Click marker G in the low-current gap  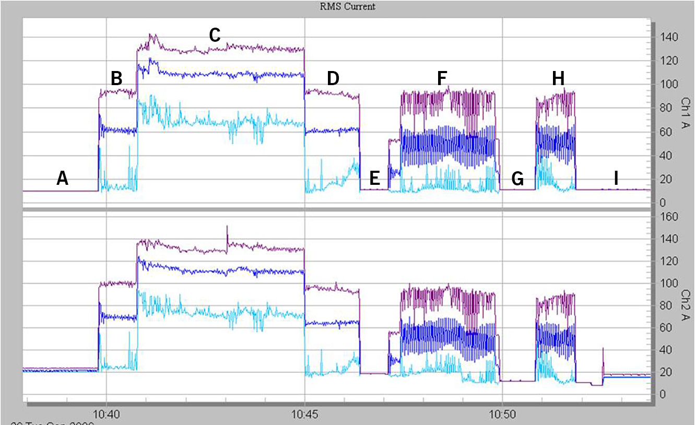click(x=517, y=179)
